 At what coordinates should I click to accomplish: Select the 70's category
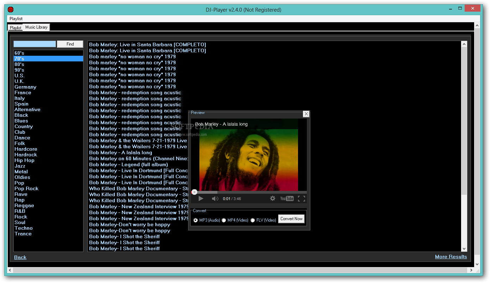(x=48, y=59)
